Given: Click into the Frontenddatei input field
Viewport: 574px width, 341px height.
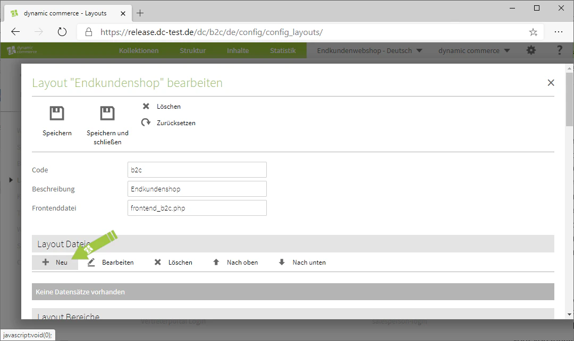Looking at the screenshot, I should point(197,208).
